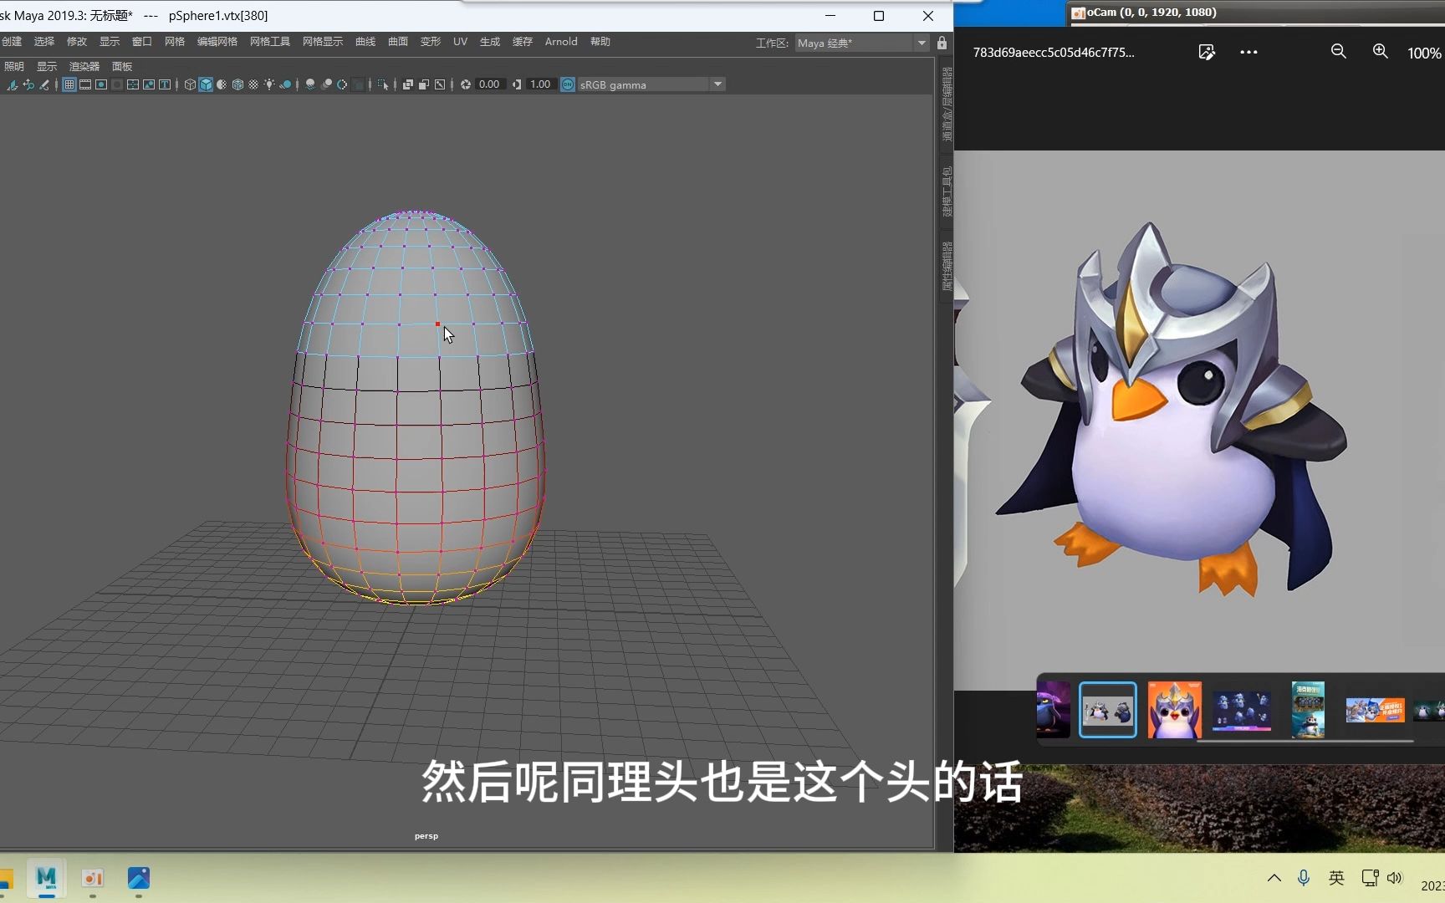Open the panel 渲染器 menu

(84, 67)
